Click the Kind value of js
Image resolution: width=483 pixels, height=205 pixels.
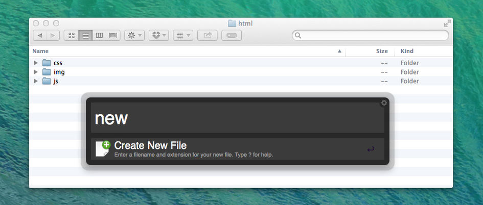[409, 81]
